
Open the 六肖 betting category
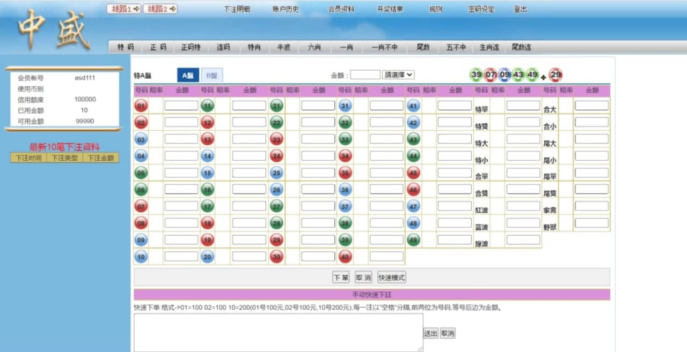[314, 47]
